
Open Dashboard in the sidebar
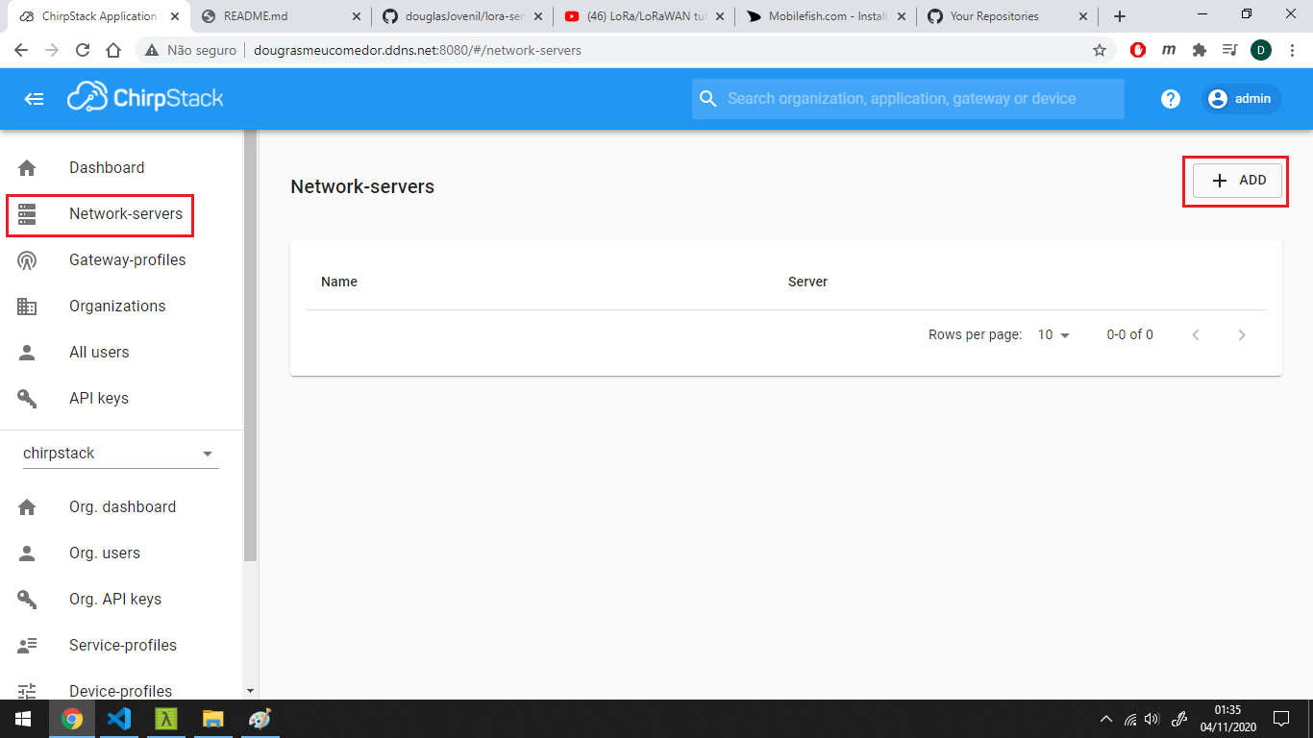click(107, 167)
